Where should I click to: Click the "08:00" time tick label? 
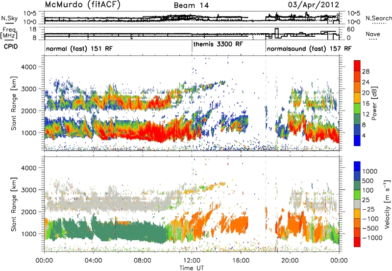[x=143, y=261]
